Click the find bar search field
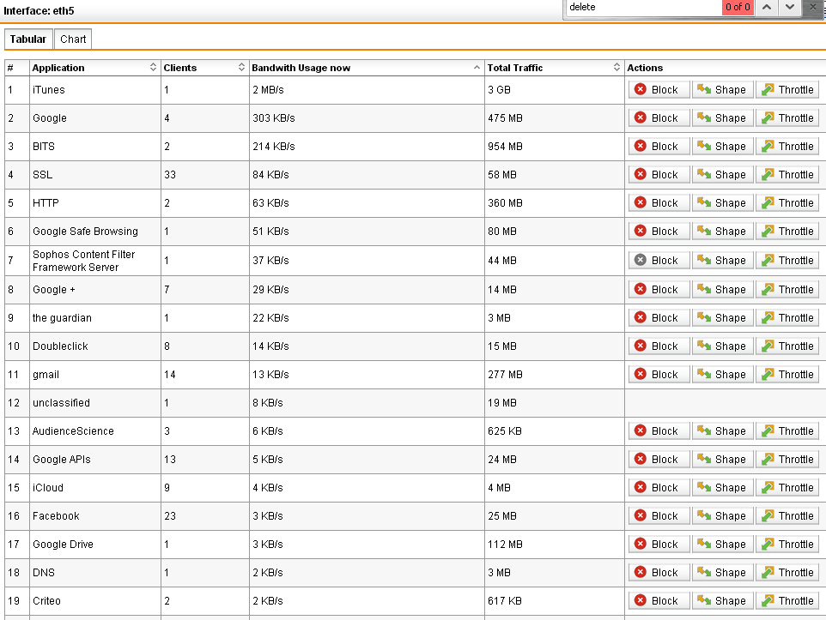Screen dimensions: 826x620 pos(642,7)
